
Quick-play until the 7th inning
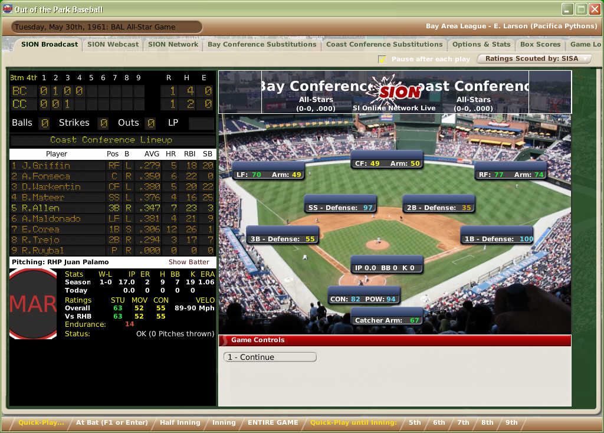coord(463,422)
